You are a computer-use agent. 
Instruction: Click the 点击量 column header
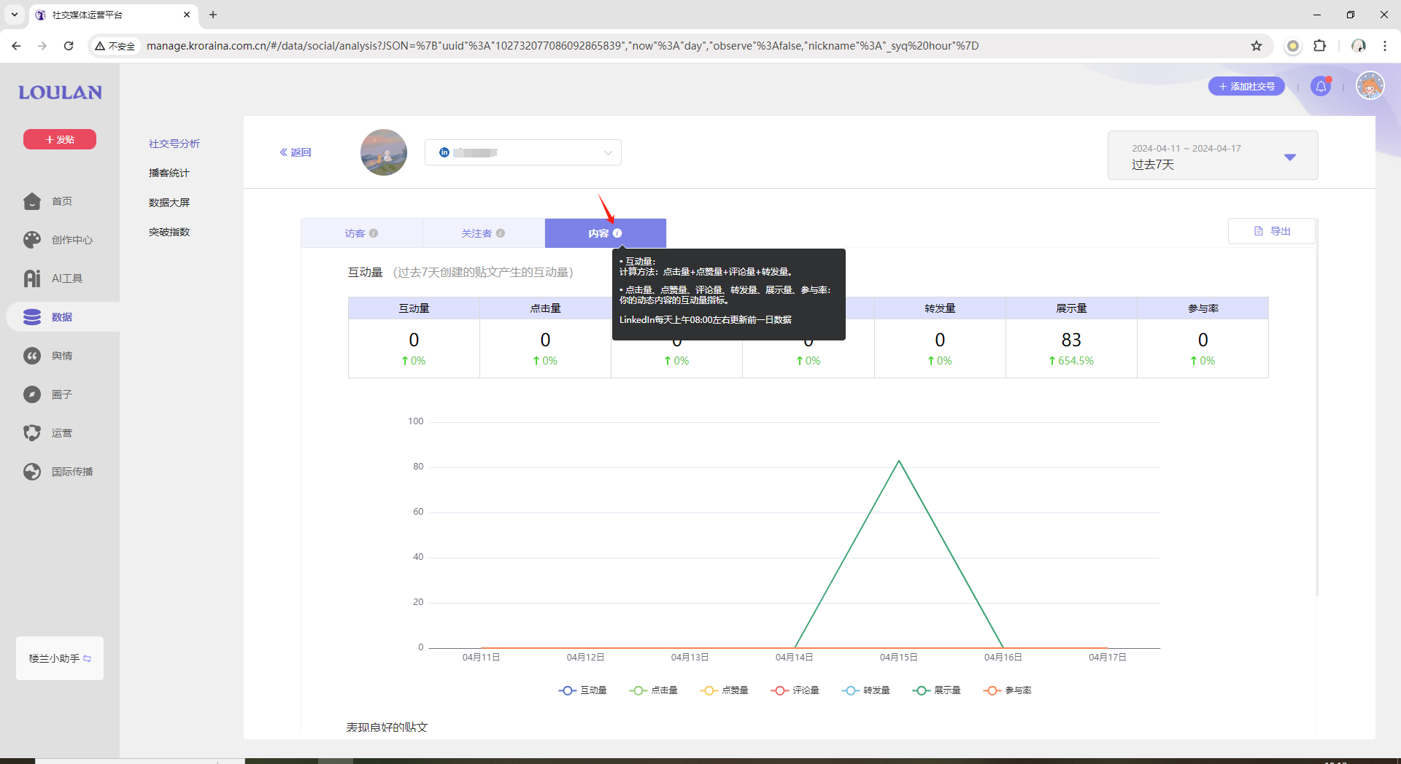tap(545, 308)
